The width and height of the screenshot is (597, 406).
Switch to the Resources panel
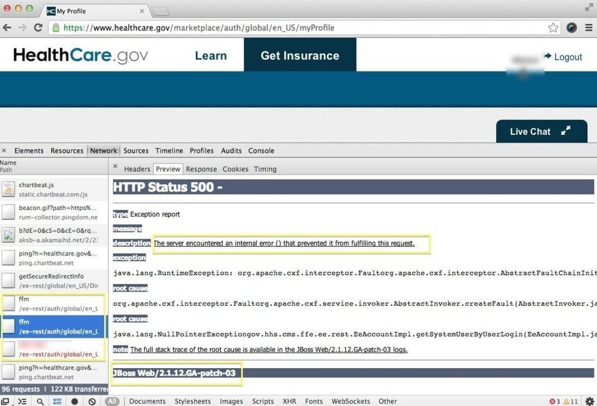(67, 150)
